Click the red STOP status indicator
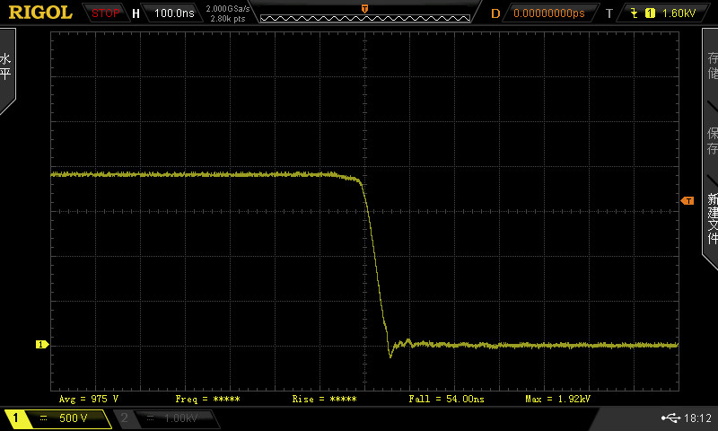This screenshot has height=431, width=718. (106, 13)
